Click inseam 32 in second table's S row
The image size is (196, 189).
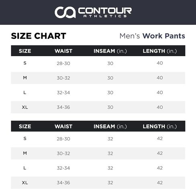point(110,139)
